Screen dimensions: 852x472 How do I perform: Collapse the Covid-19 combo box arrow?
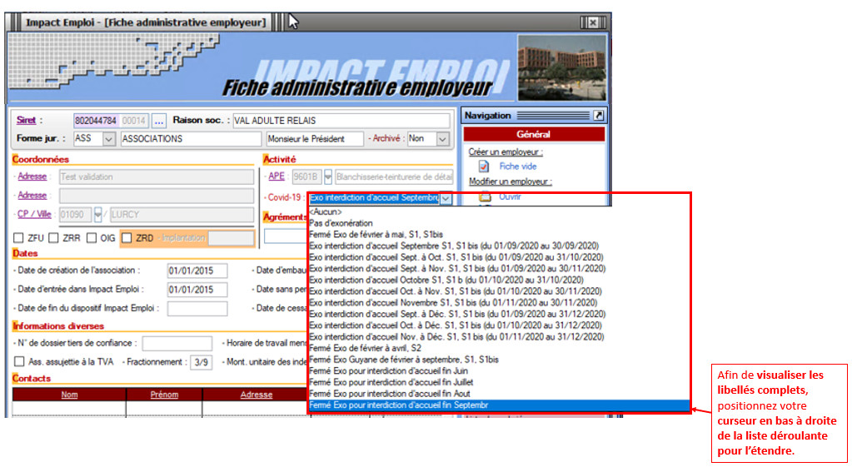[x=446, y=198]
